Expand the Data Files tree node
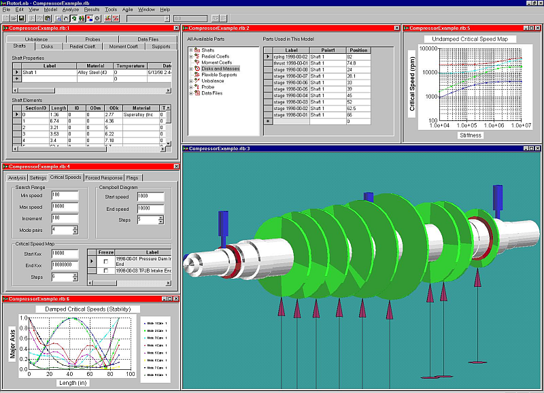 pyautogui.click(x=191, y=93)
